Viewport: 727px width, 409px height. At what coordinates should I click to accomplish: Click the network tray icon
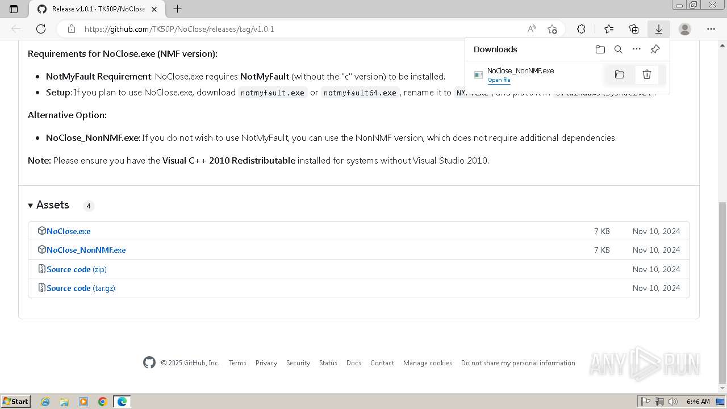coord(659,402)
